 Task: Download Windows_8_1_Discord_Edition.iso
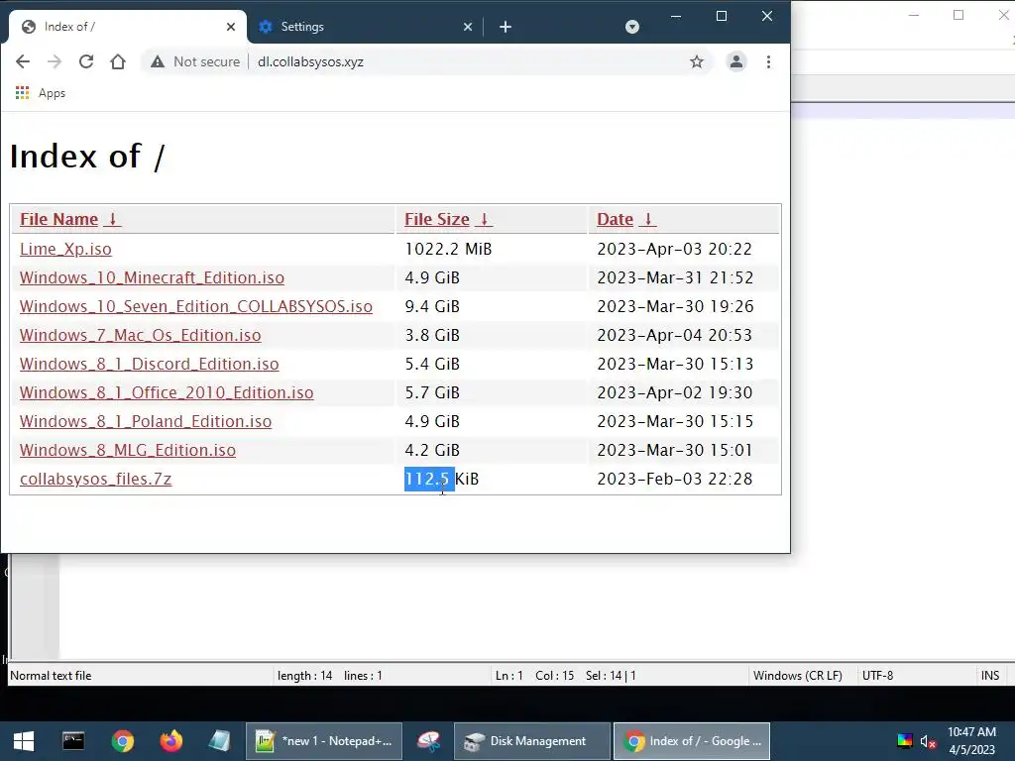point(150,364)
